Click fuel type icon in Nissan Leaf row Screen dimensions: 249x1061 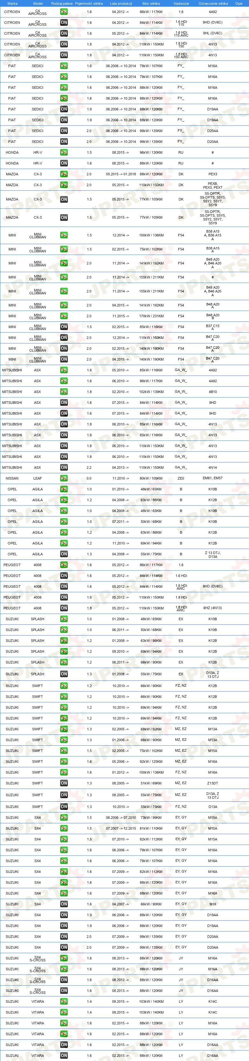pos(64,478)
